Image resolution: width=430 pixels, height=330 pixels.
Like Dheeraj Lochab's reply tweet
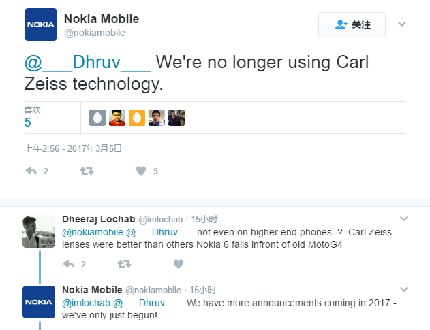(x=179, y=264)
